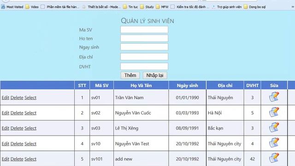Click Select link for sv03 row
This screenshot has height=166, width=295.
(30, 128)
